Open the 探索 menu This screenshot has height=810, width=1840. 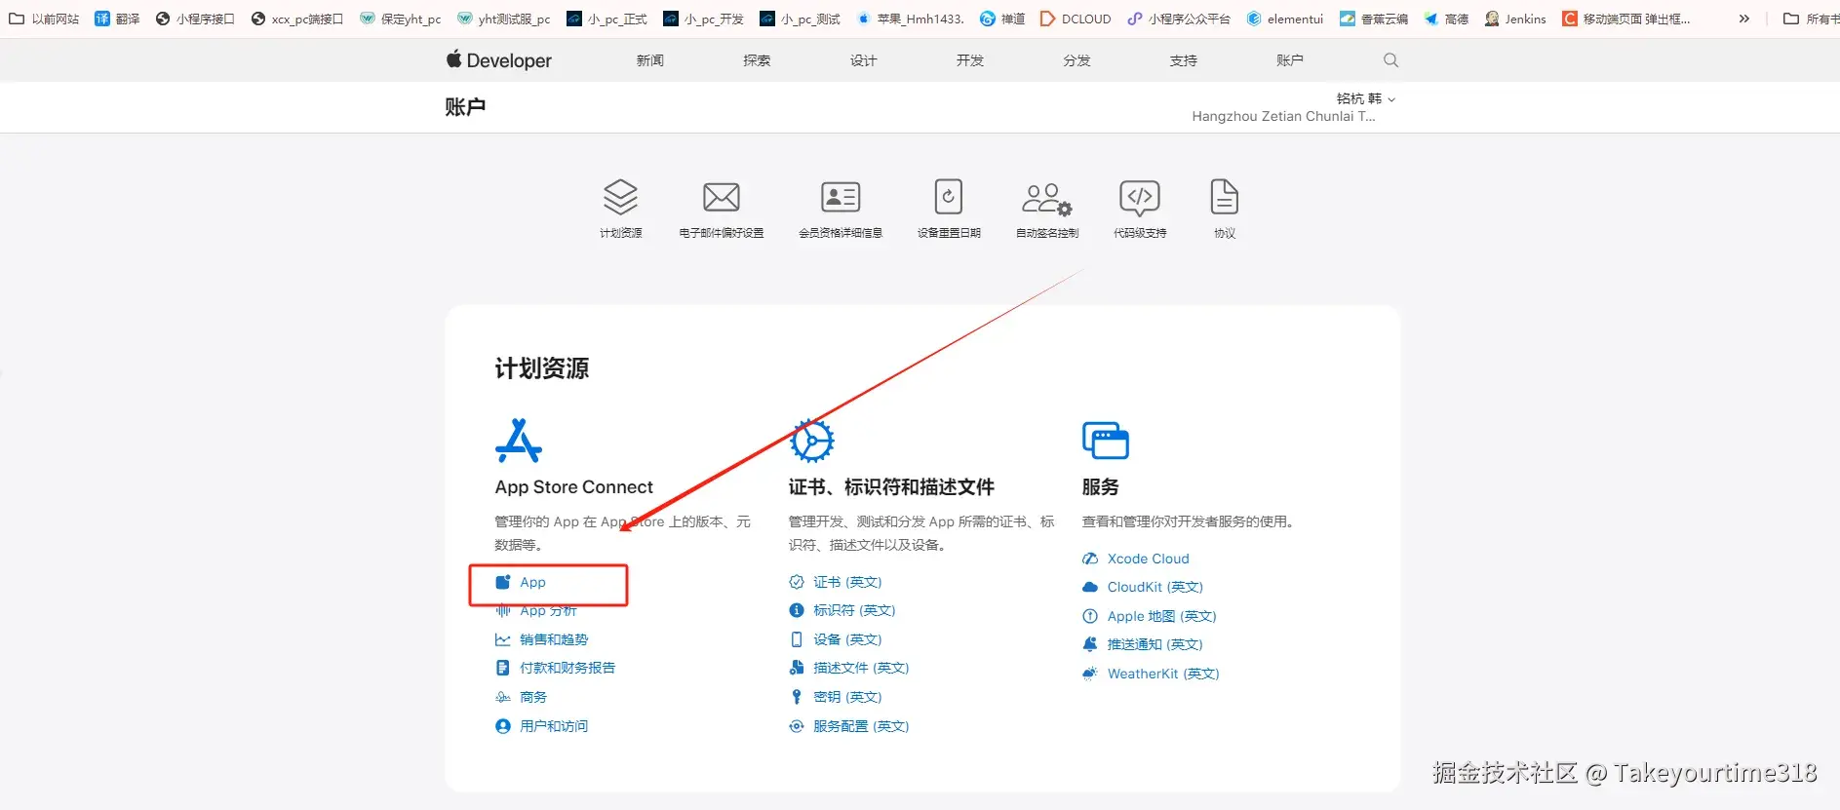757,60
